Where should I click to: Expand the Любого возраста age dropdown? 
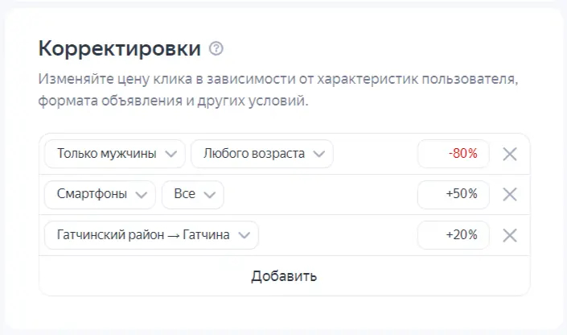pyautogui.click(x=262, y=154)
